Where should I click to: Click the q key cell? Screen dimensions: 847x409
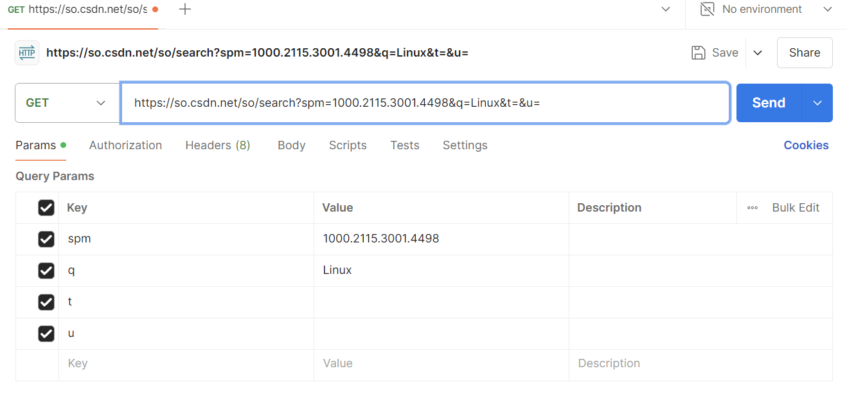pos(186,271)
